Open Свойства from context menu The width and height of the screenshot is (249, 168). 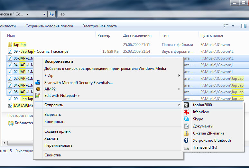click(x=52, y=155)
